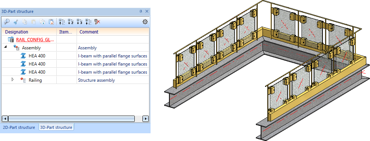Image resolution: width=370 pixels, height=141 pixels.
Task: Cancel sorting with the AZ red-cross icon
Action: click(97, 22)
